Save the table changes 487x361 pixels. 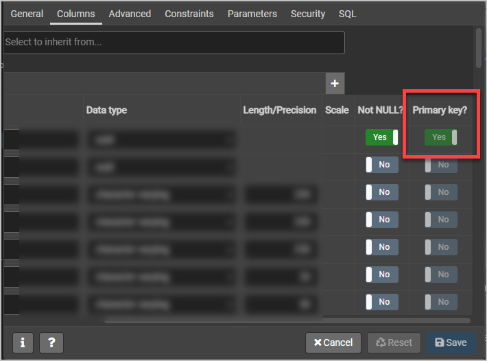pyautogui.click(x=451, y=342)
